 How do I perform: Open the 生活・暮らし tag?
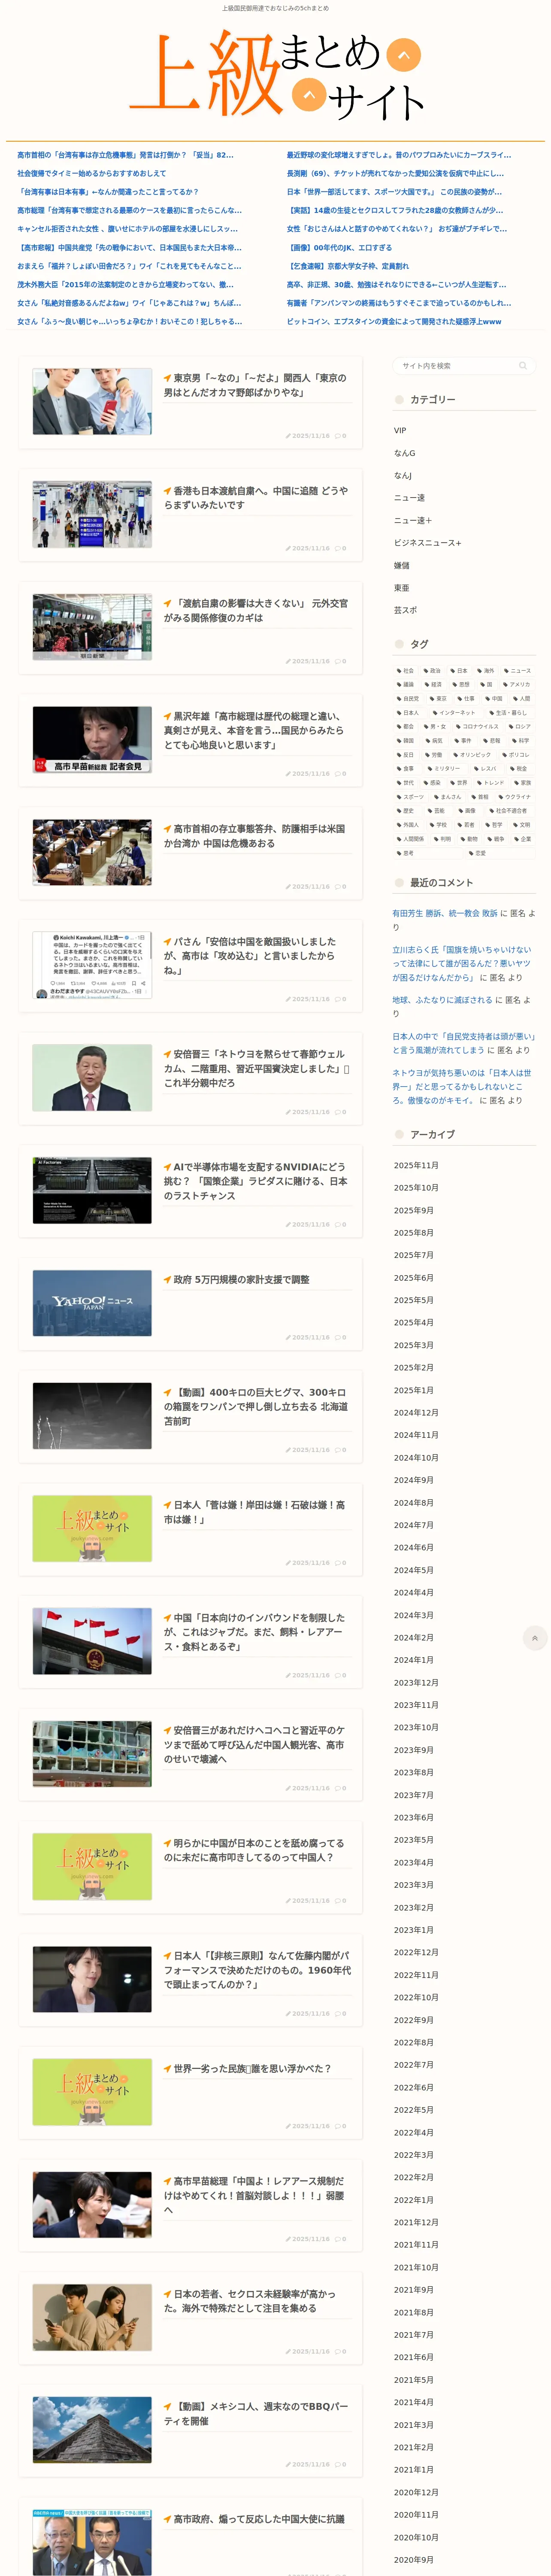click(x=510, y=713)
